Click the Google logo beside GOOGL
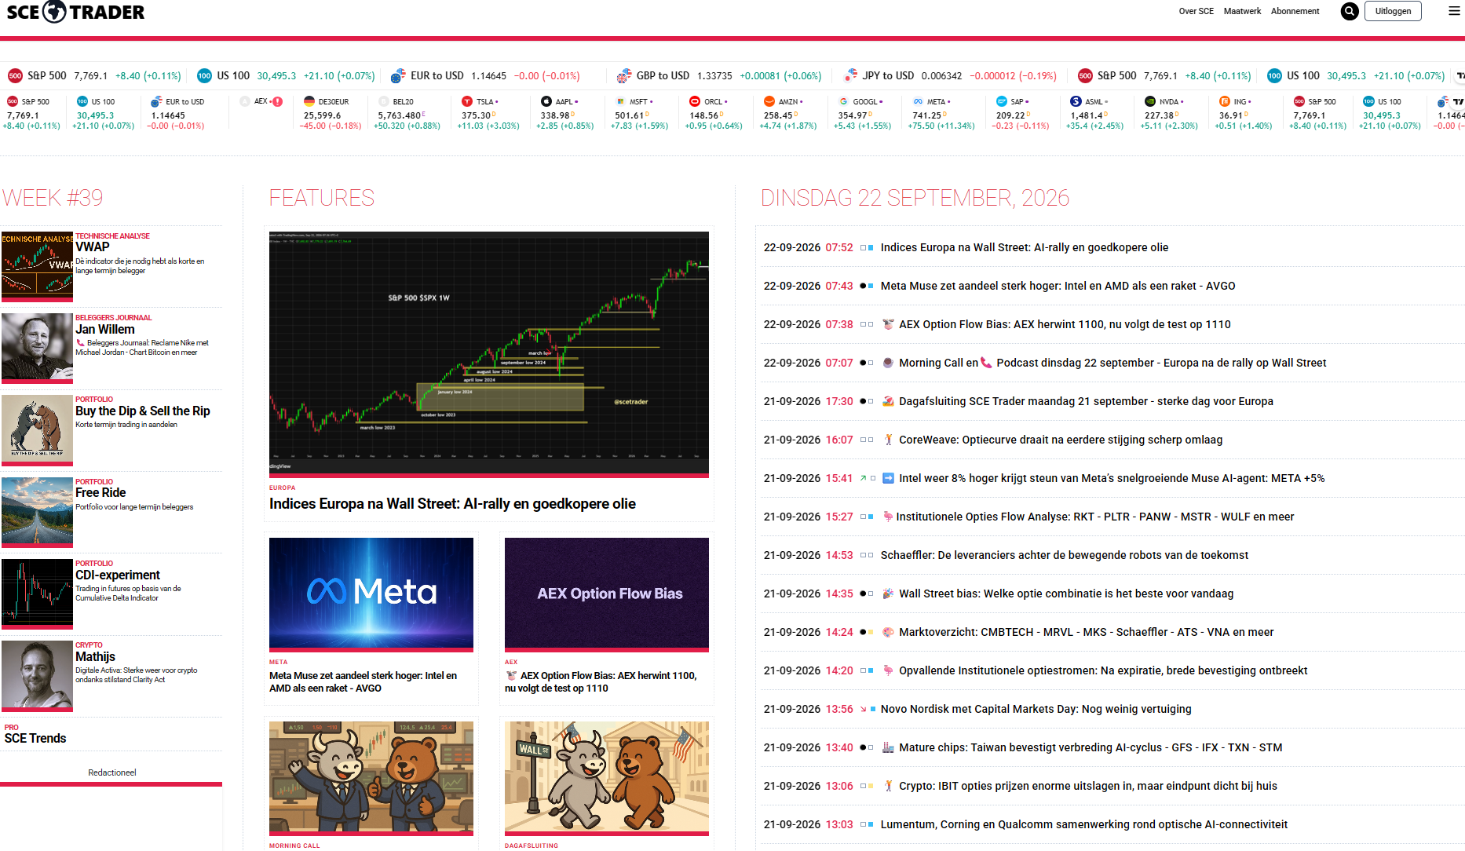Screen dimensions: 1465x851 [843, 101]
